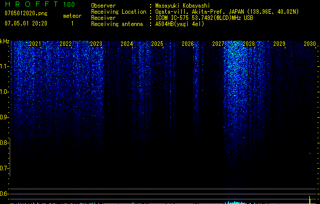Click the meteor label
Screen dimensions: 320x204
click(x=72, y=16)
